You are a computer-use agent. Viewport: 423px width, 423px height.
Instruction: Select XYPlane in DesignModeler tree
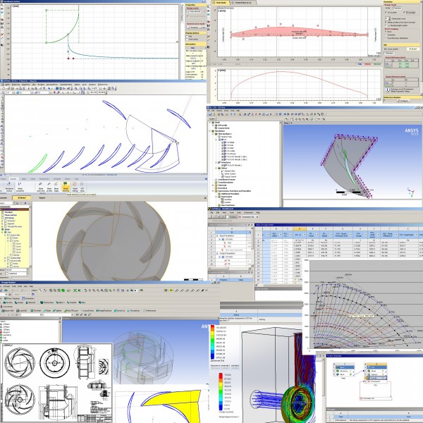pyautogui.click(x=6, y=324)
